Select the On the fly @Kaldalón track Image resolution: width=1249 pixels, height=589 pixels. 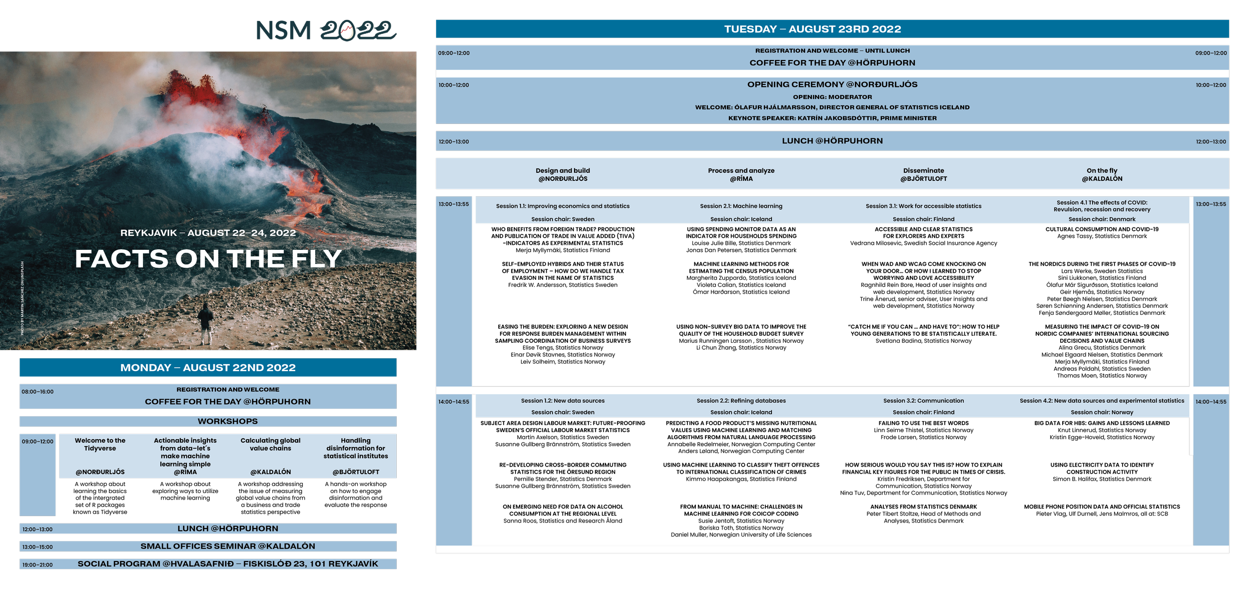pyautogui.click(x=1102, y=174)
